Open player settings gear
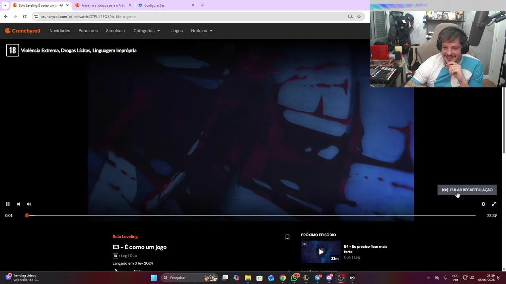This screenshot has width=506, height=284. pos(483,204)
